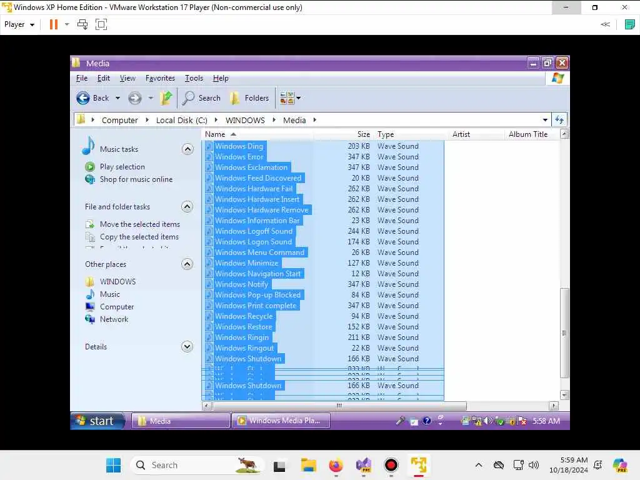Screen dimensions: 640x480
Task: Click the Album Title column header
Action: (532, 134)
